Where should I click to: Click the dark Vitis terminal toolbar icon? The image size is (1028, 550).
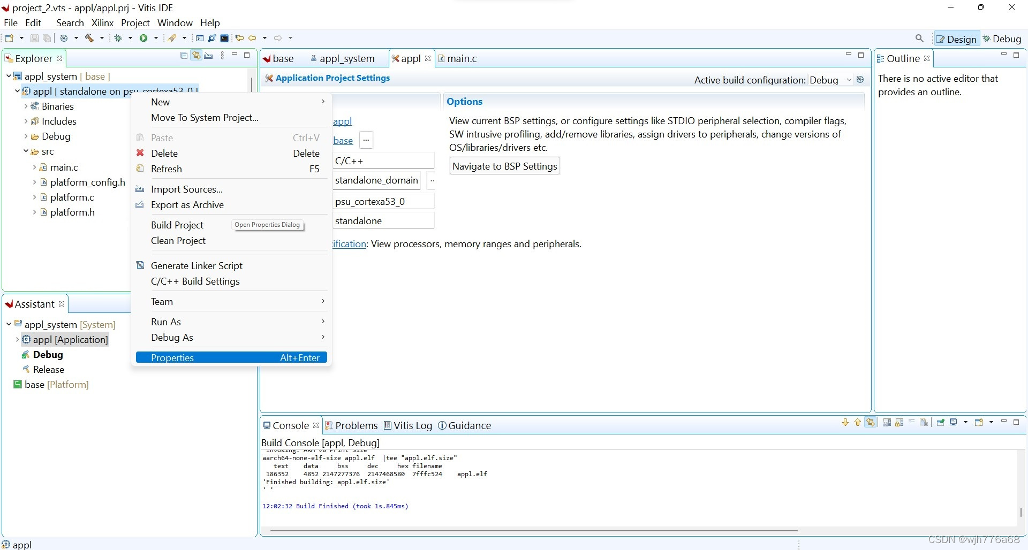click(x=225, y=38)
